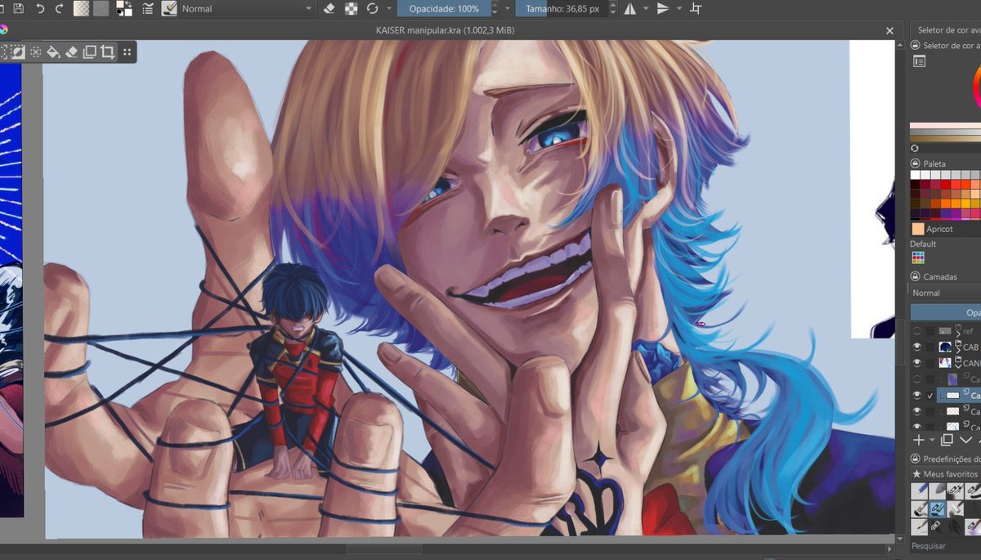
Task: Expand the vertical mirror options arrow
Action: click(x=679, y=8)
